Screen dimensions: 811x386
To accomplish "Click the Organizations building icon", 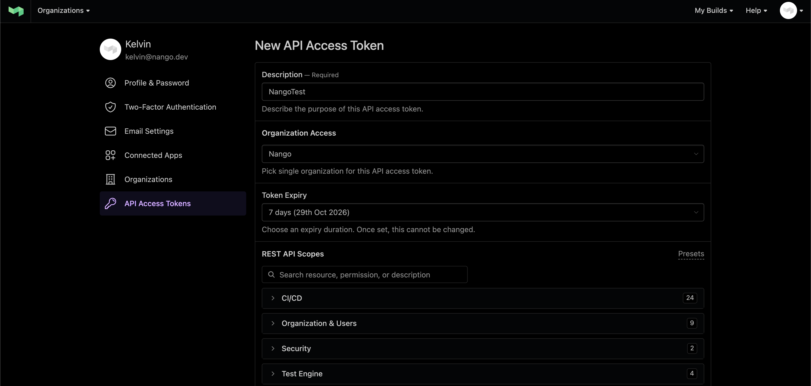I will [110, 179].
